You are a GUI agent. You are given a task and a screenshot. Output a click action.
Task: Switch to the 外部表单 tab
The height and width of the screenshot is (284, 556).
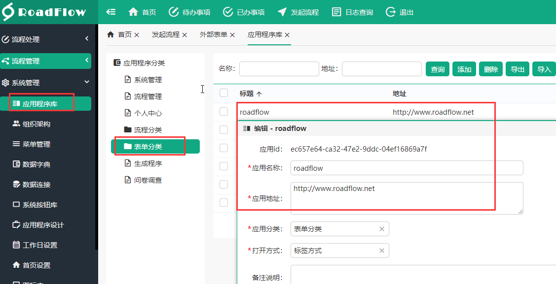(x=214, y=34)
